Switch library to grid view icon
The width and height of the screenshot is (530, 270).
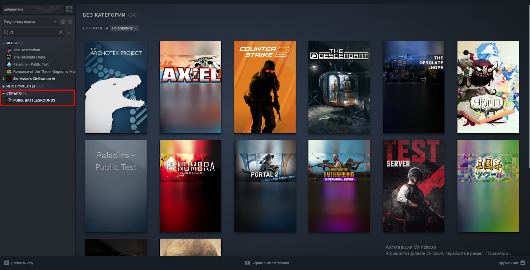(x=69, y=9)
